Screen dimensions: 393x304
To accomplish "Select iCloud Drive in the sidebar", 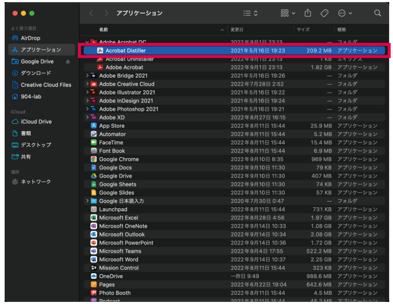I will click(36, 122).
